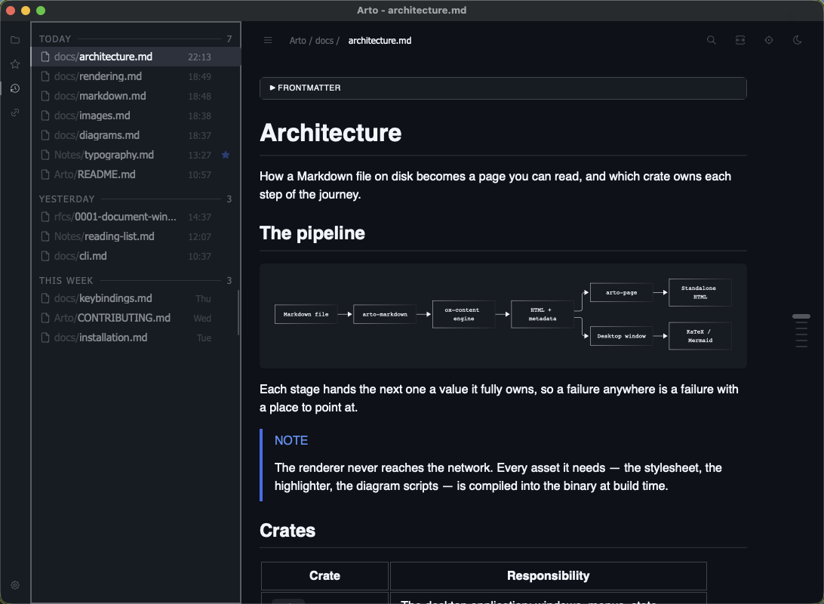Show favorites via the star sidebar icon
This screenshot has width=824, height=604.
pos(15,64)
